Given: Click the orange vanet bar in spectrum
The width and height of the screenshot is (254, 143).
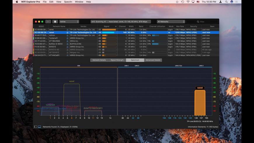Looking at the screenshot, I should tap(200, 103).
